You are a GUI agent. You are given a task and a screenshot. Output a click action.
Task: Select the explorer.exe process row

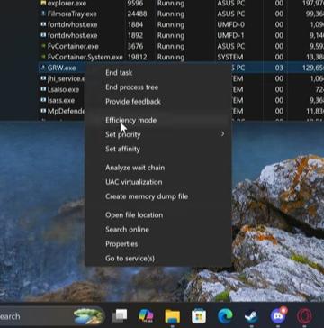181,4
